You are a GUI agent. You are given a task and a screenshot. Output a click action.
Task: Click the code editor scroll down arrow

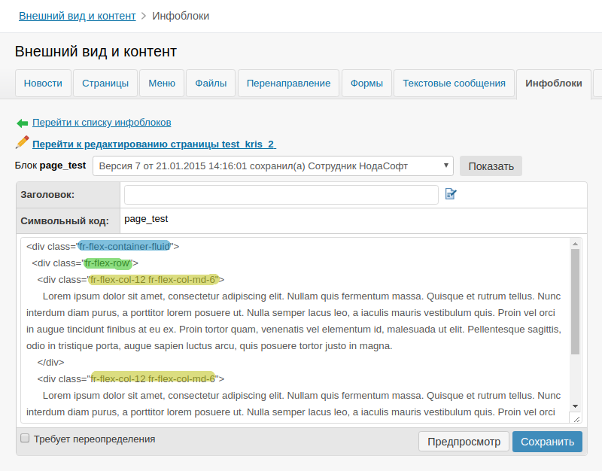(575, 406)
